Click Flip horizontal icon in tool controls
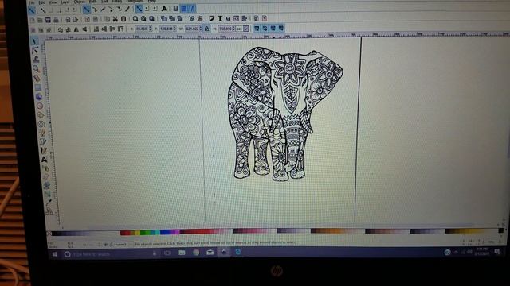This screenshot has width=510, height=286. [76, 30]
